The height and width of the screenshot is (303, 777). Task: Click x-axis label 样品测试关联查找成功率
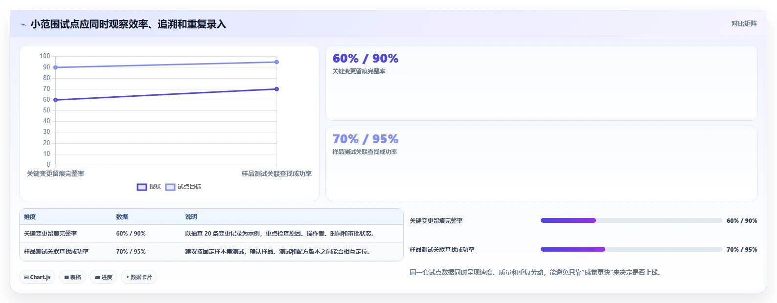tap(276, 173)
